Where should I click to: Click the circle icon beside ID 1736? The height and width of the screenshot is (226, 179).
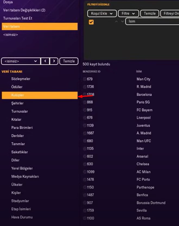tap(85, 87)
